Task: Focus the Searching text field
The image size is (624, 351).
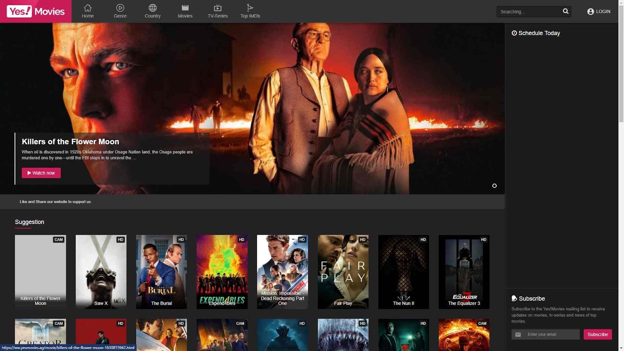Action: pos(528,12)
